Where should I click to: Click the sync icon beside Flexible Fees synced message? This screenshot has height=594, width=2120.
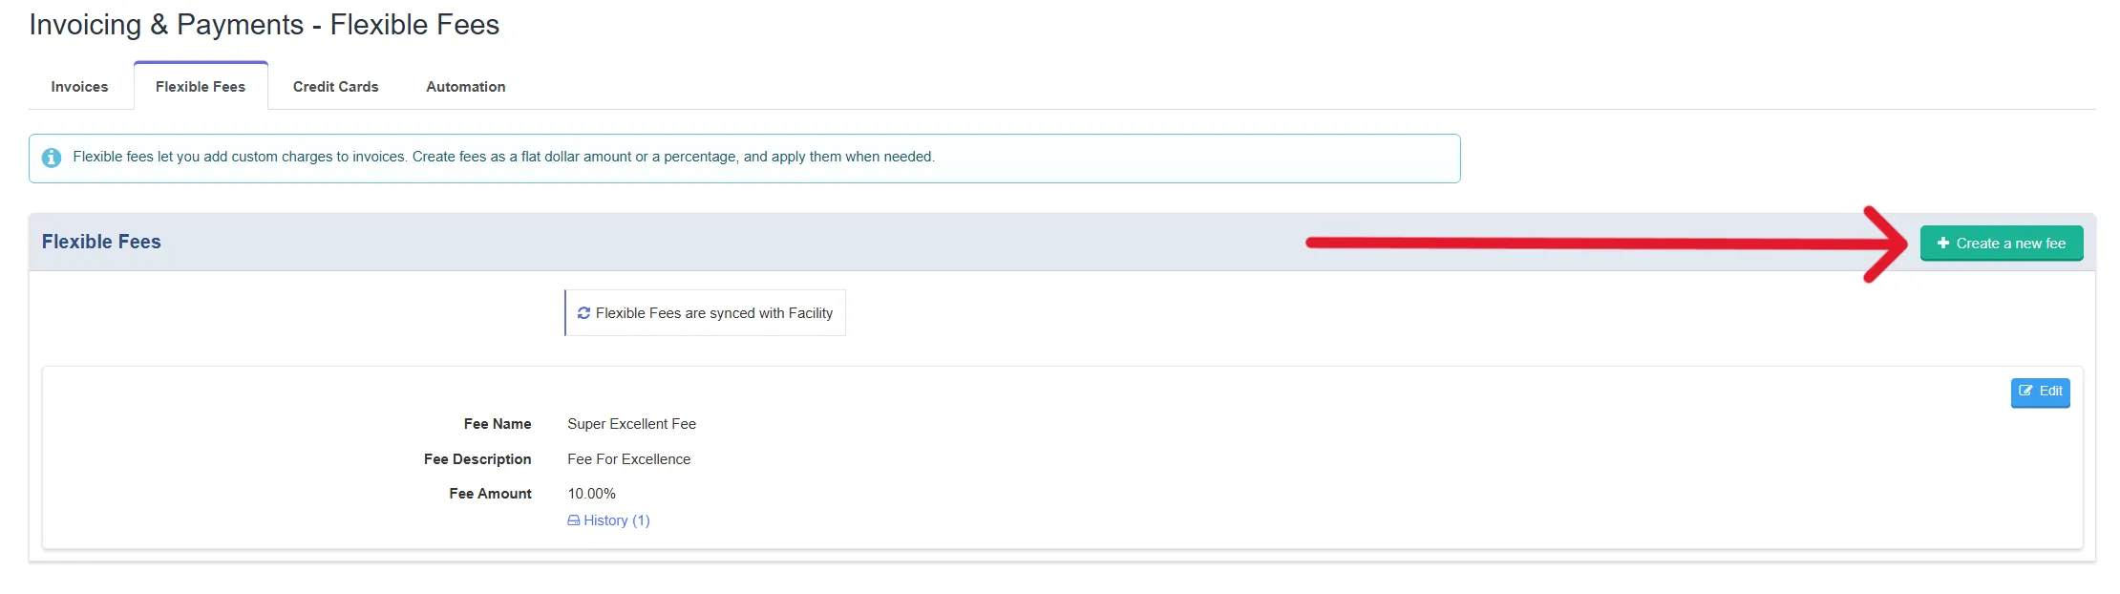(583, 313)
